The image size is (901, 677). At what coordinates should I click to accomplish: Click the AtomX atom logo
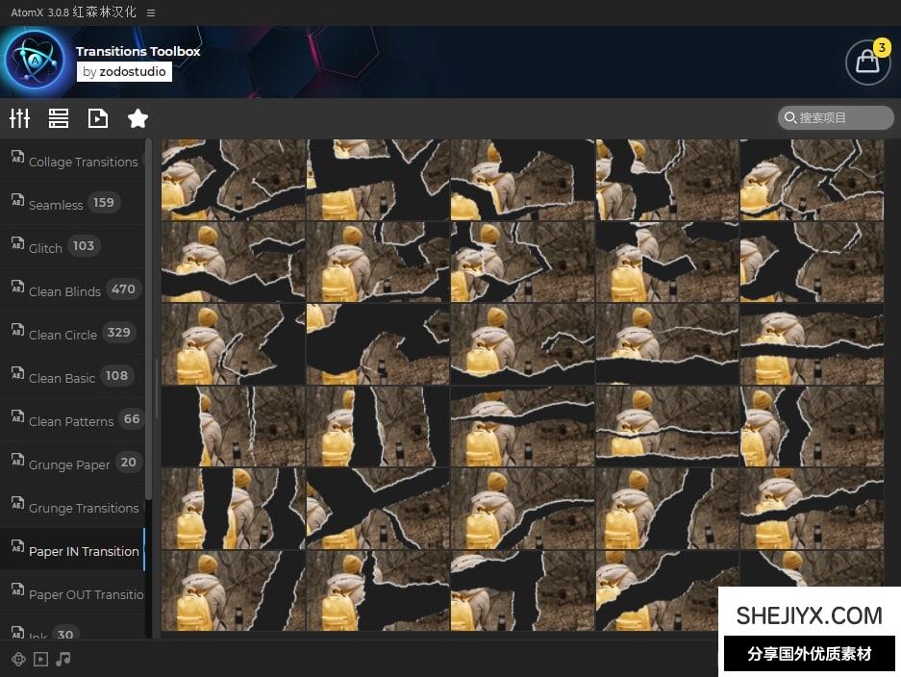click(x=35, y=61)
